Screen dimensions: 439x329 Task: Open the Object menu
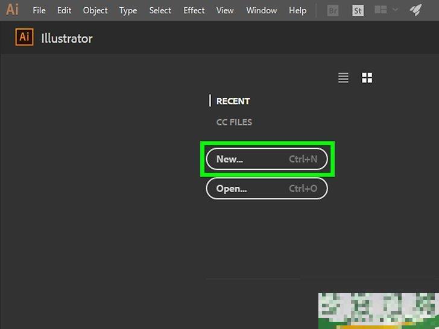95,10
